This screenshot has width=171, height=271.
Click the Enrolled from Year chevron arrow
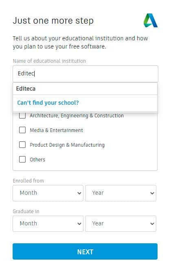coord(152,193)
